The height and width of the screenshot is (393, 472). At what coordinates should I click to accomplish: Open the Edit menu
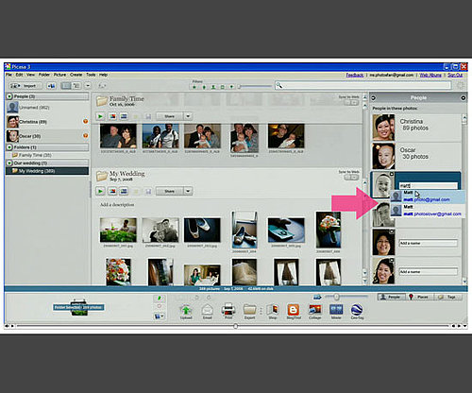coord(19,75)
